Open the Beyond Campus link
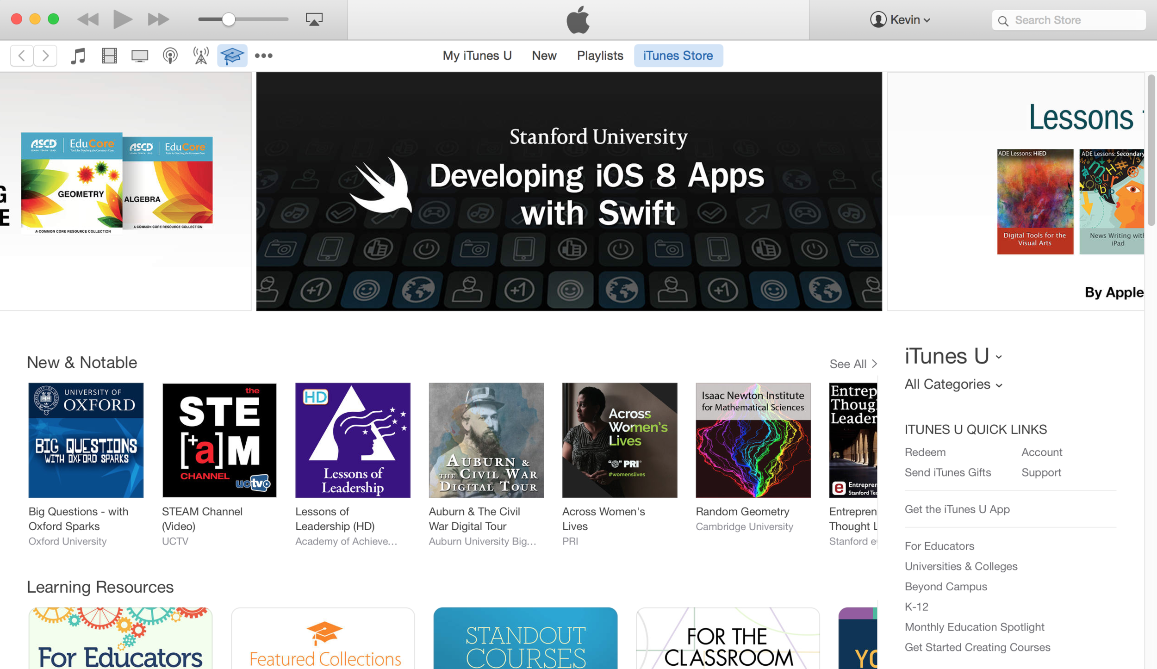This screenshot has height=669, width=1157. point(946,586)
